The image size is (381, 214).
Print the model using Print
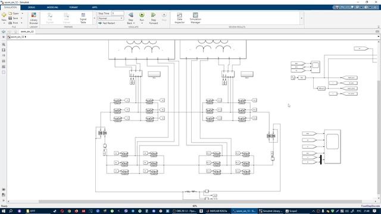tap(14, 23)
